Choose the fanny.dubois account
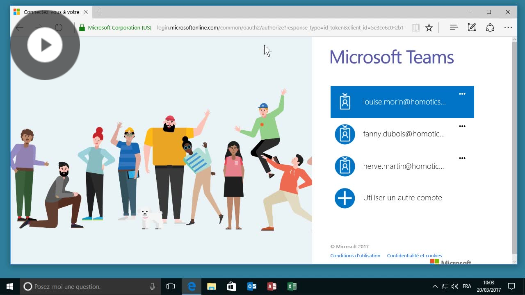The height and width of the screenshot is (295, 525). pos(404,134)
